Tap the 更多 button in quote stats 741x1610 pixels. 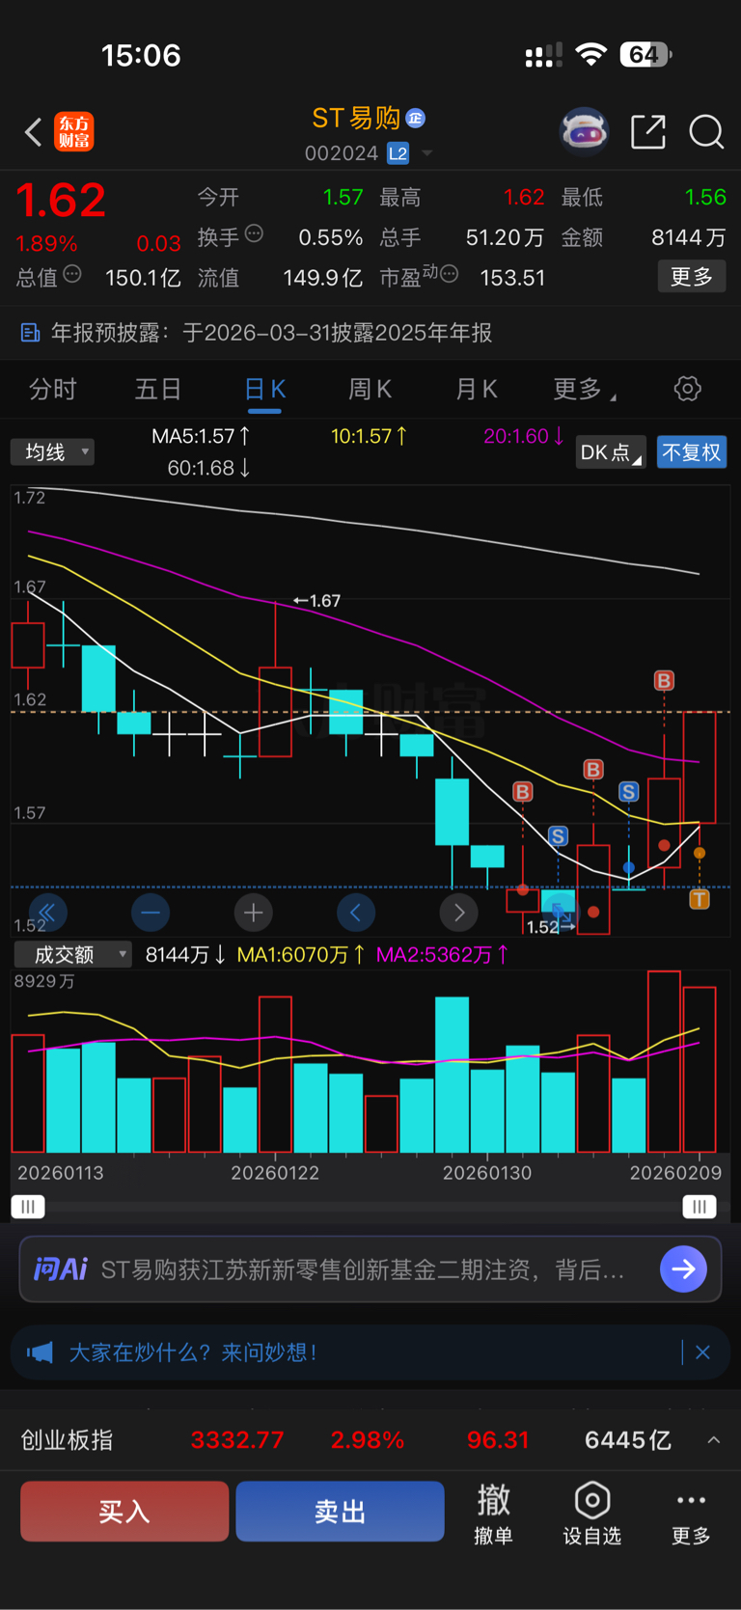[x=692, y=277]
